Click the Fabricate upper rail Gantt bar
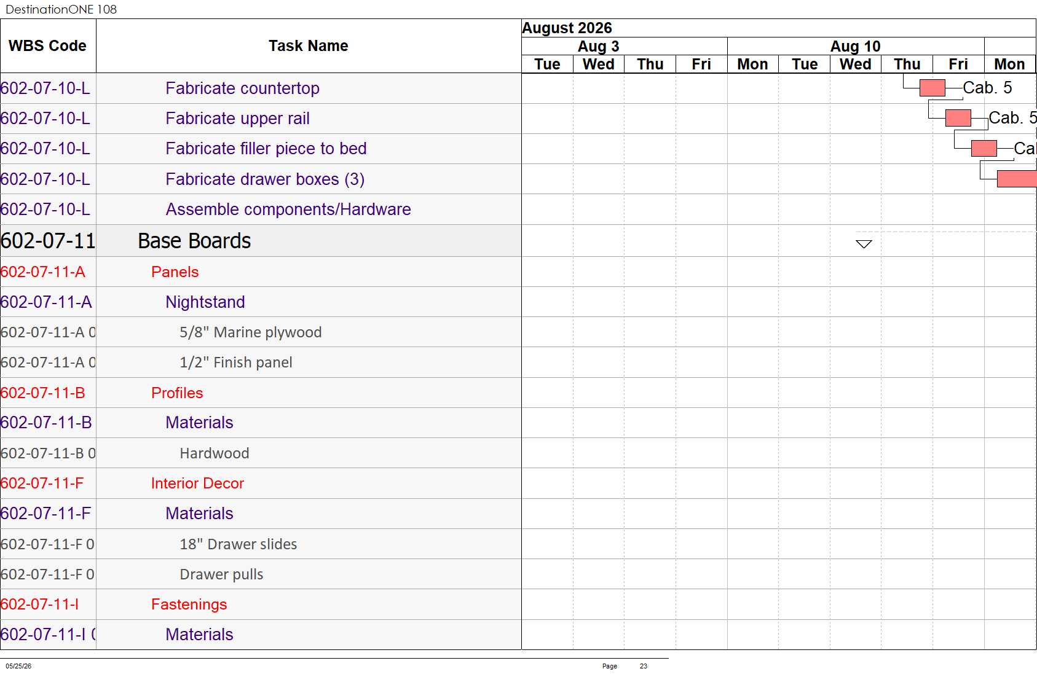This screenshot has height=674, width=1037. tap(958, 118)
